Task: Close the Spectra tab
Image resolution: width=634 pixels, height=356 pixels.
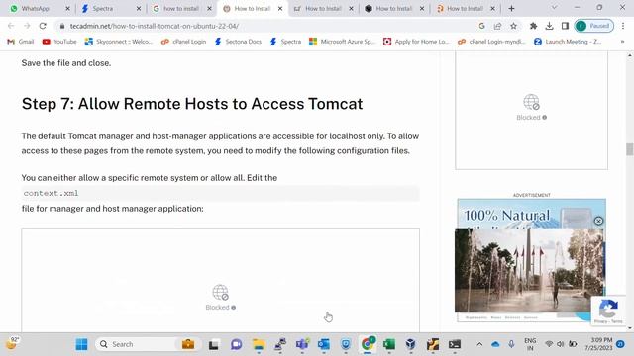Action: tap(139, 8)
